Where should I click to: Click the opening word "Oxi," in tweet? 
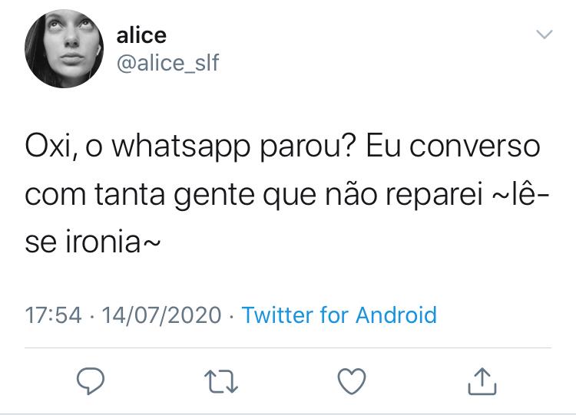[51, 147]
